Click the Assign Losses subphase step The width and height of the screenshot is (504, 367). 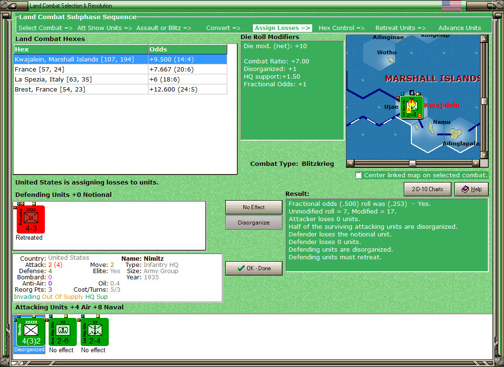pos(282,28)
